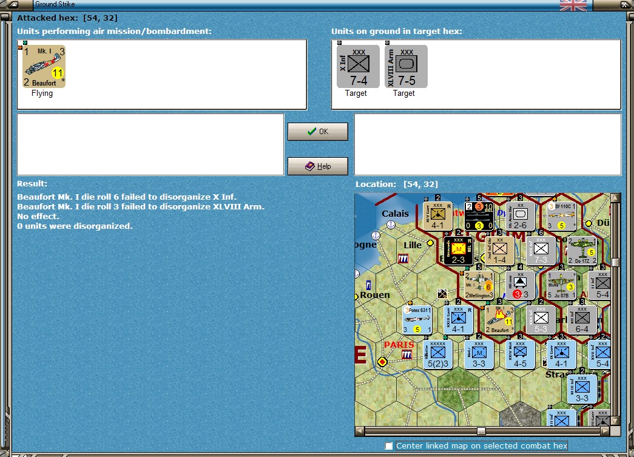Click the 'Flying' label under Beaufort
The image size is (634, 457).
(42, 93)
